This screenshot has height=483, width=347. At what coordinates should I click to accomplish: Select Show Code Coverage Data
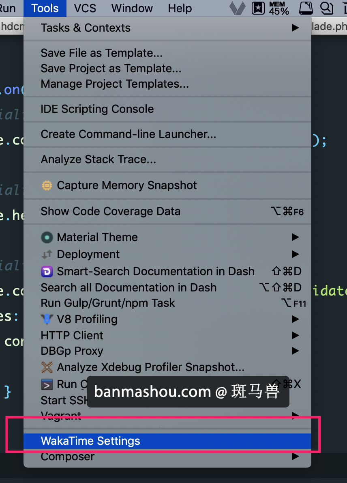[167, 211]
